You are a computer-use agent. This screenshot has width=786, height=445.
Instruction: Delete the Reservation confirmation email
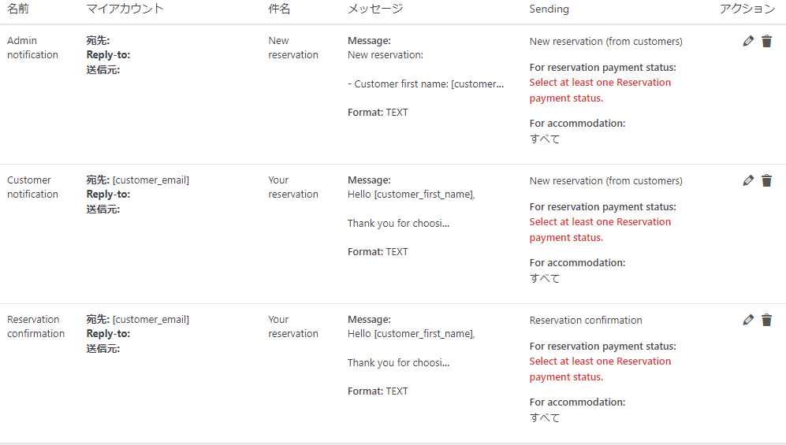coord(766,321)
